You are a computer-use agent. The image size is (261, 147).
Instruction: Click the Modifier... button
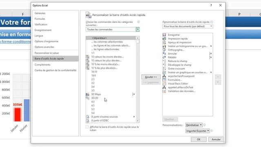point(170,120)
